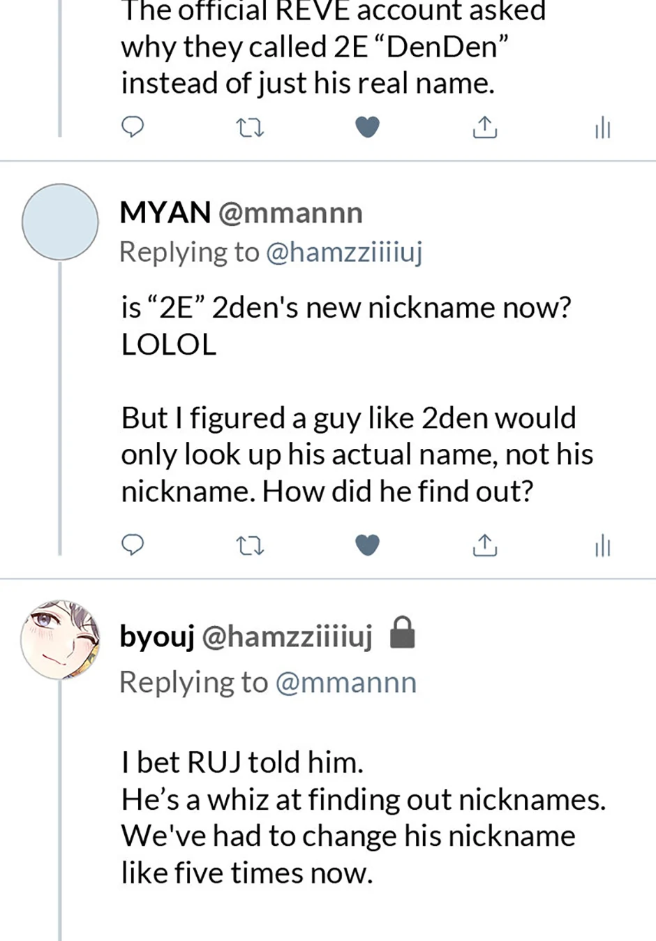This screenshot has height=941, width=656.
Task: Share the REVE account tweet
Action: (x=485, y=127)
